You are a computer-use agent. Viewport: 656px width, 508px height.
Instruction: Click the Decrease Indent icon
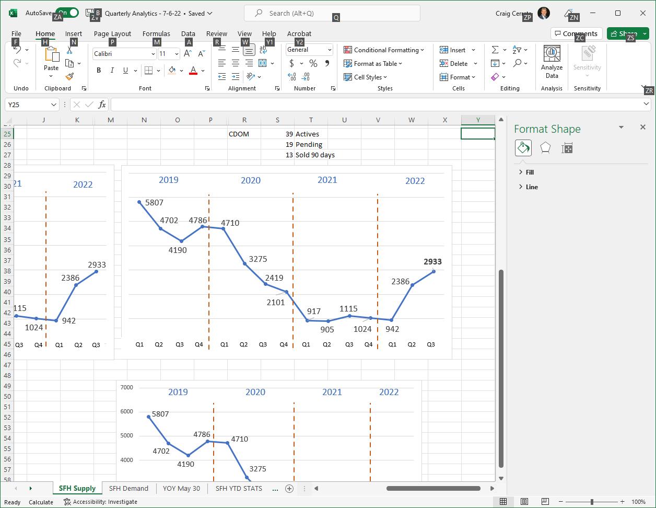222,76
